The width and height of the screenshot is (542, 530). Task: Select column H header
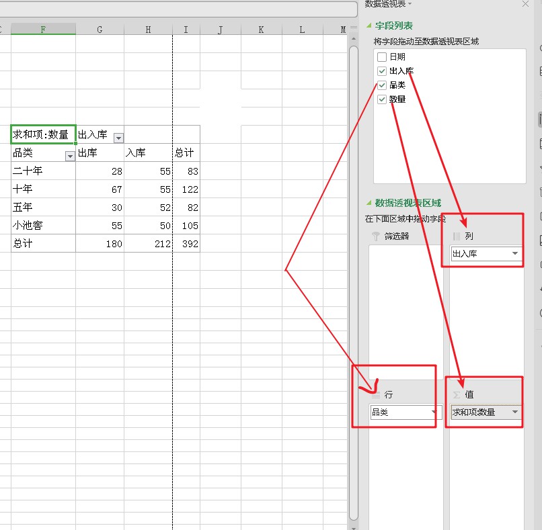click(148, 30)
